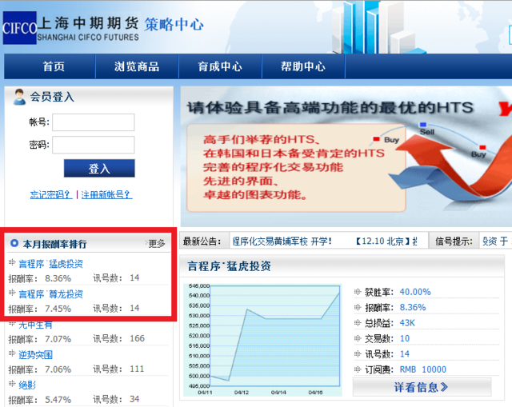
Task: Open the 忘记密码? link
Action: tap(51, 195)
